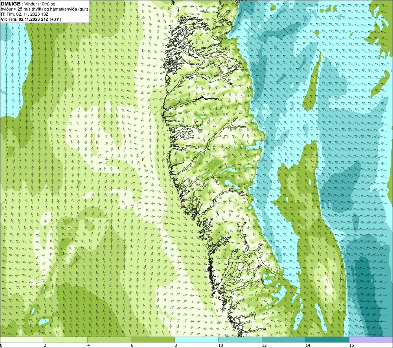The width and height of the screenshot is (393, 348).
Task: Click the legend scale label '2'
Action: tap(45, 346)
